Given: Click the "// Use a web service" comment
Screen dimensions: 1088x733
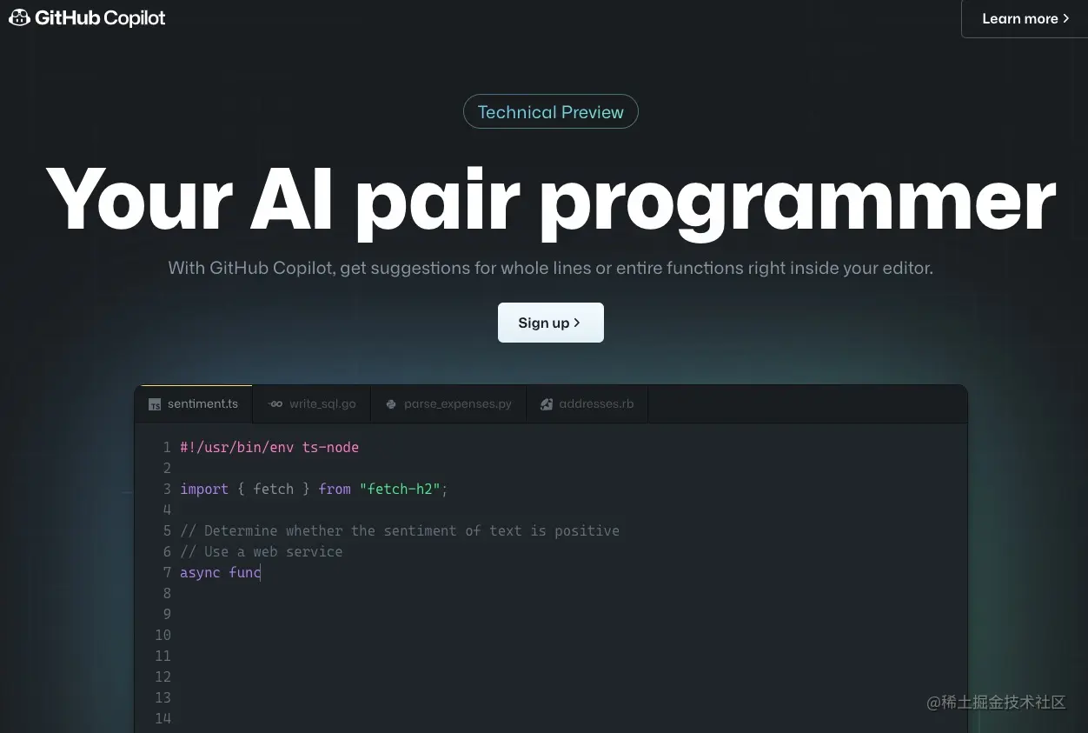Looking at the screenshot, I should (x=262, y=551).
